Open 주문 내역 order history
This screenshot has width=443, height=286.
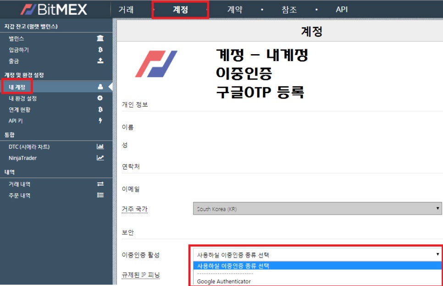click(20, 196)
